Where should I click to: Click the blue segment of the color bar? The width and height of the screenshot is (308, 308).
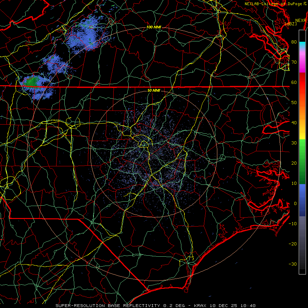(302, 200)
